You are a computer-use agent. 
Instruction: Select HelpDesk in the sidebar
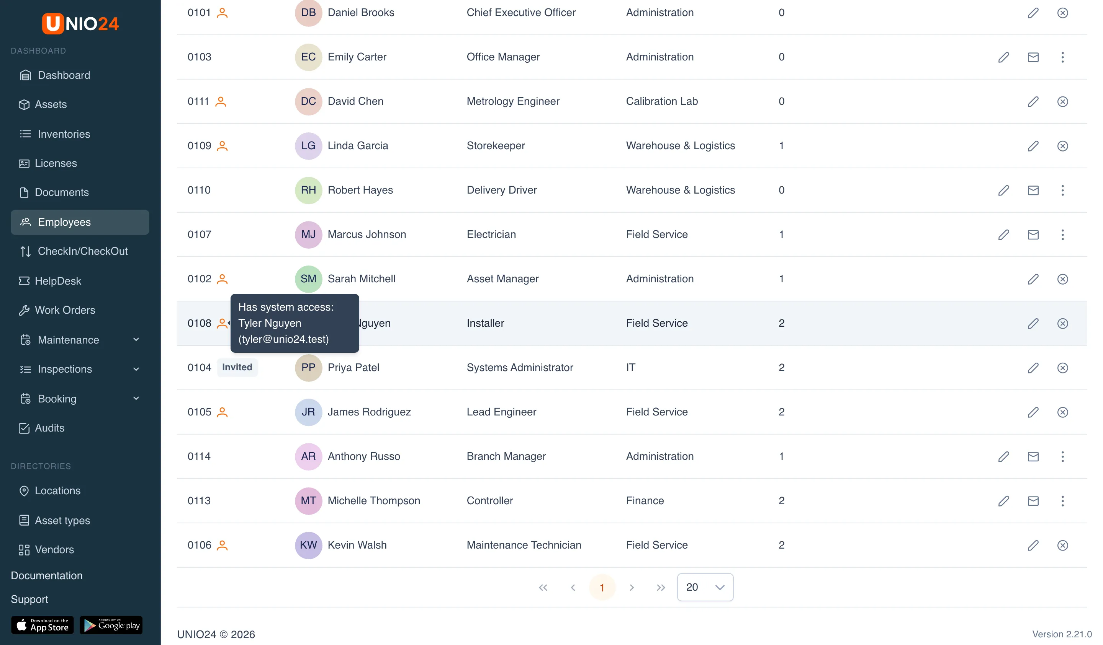(x=80, y=281)
